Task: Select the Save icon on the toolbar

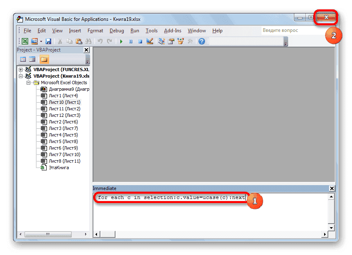Action: tap(48, 41)
